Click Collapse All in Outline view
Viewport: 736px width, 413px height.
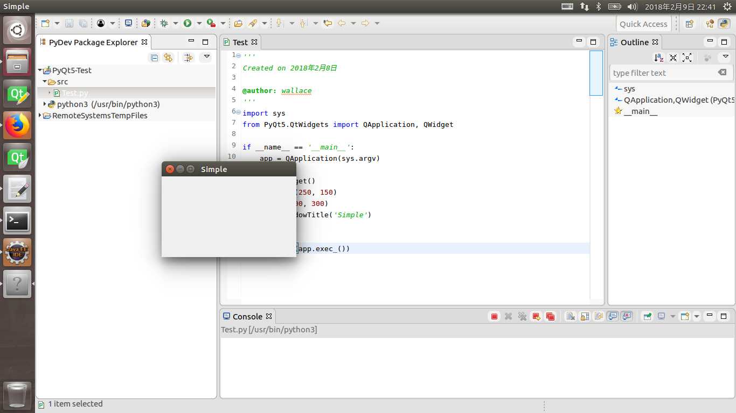[673, 58]
